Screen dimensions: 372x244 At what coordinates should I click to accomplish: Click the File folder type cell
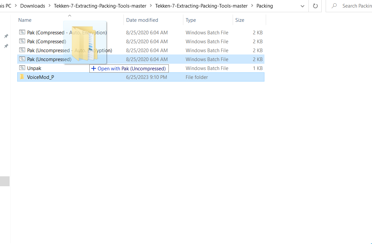[197, 77]
